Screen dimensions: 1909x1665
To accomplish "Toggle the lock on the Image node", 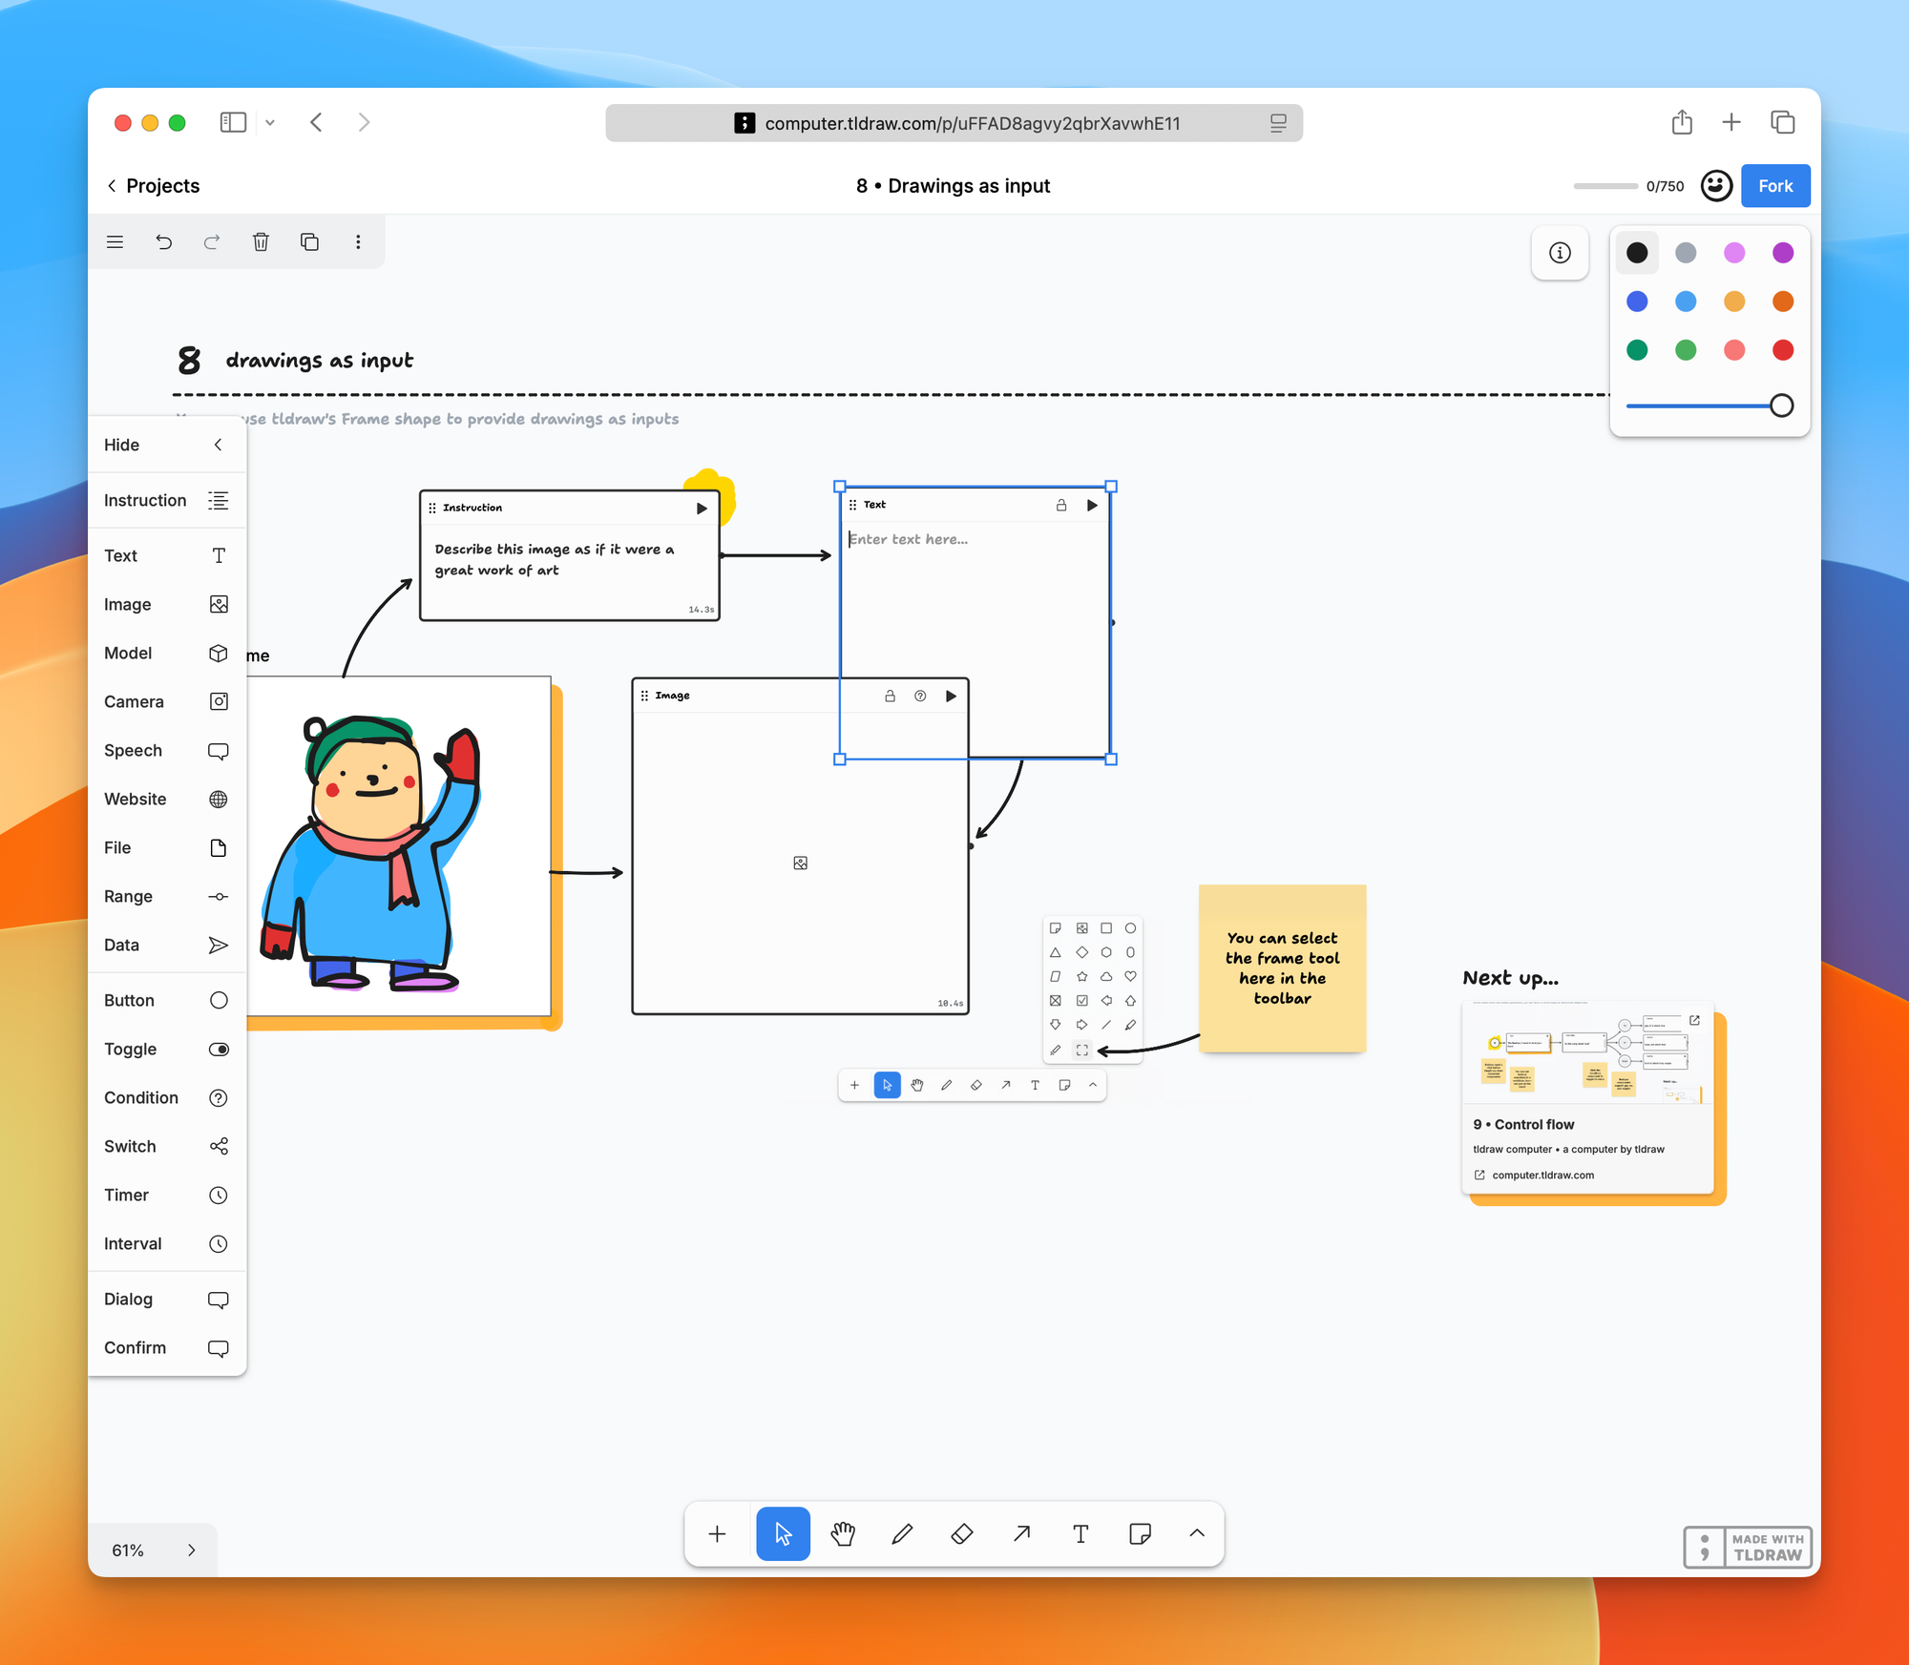I will pos(890,697).
